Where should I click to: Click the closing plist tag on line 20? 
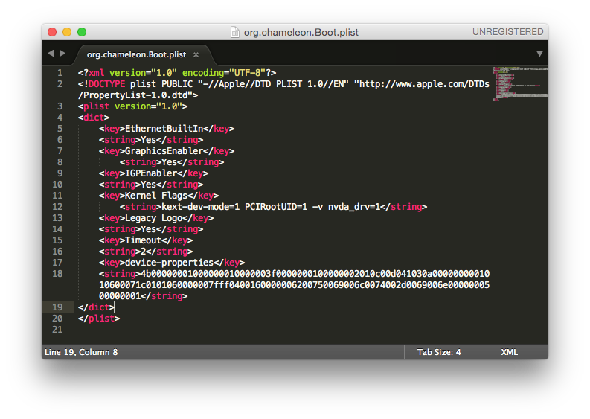coord(99,319)
